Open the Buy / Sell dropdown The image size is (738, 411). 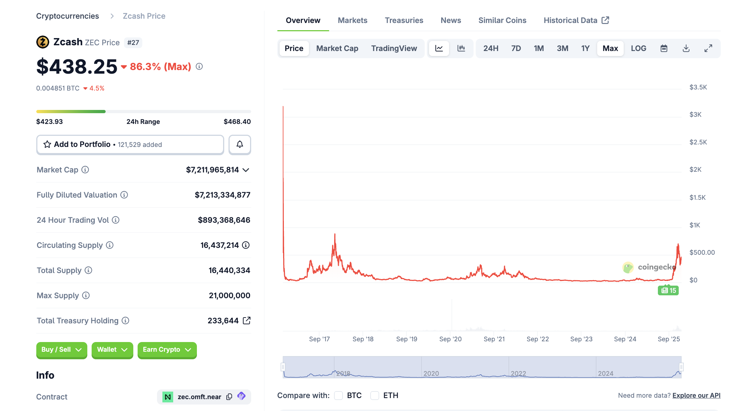[x=61, y=350]
